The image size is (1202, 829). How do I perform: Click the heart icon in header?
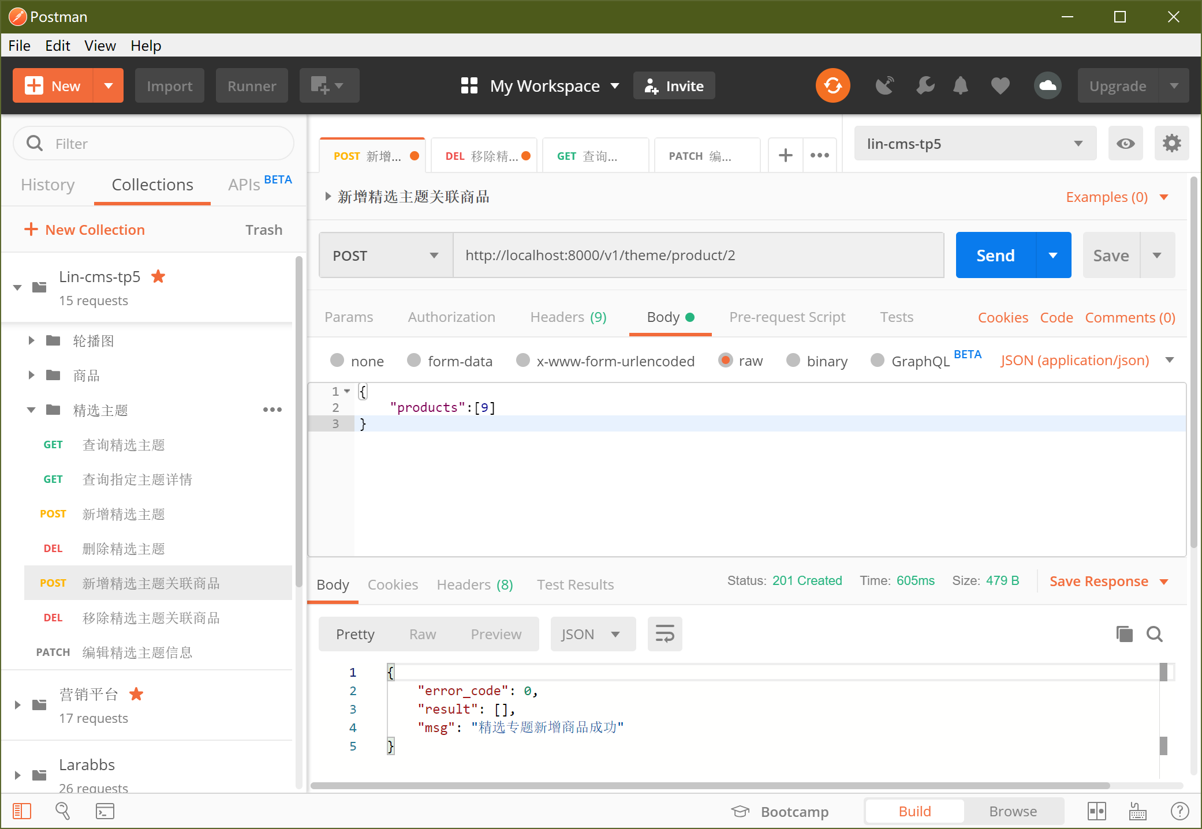[1001, 86]
